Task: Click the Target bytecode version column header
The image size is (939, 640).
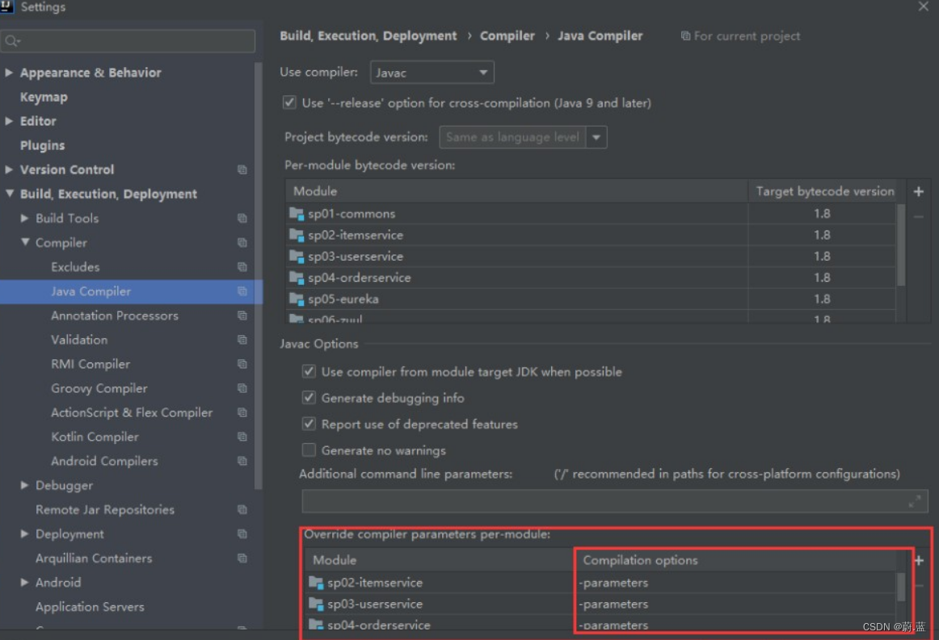Action: click(x=824, y=191)
